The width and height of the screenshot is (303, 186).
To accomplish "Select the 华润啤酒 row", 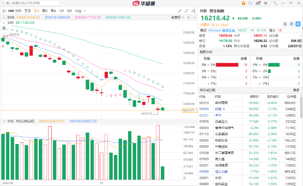I will click(248, 165).
